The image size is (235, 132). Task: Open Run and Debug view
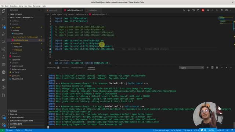point(3,34)
